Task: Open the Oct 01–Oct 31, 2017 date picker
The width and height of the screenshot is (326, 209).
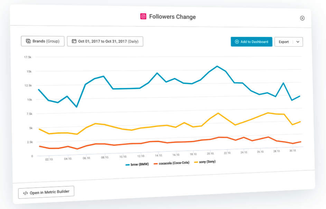Action: point(105,41)
